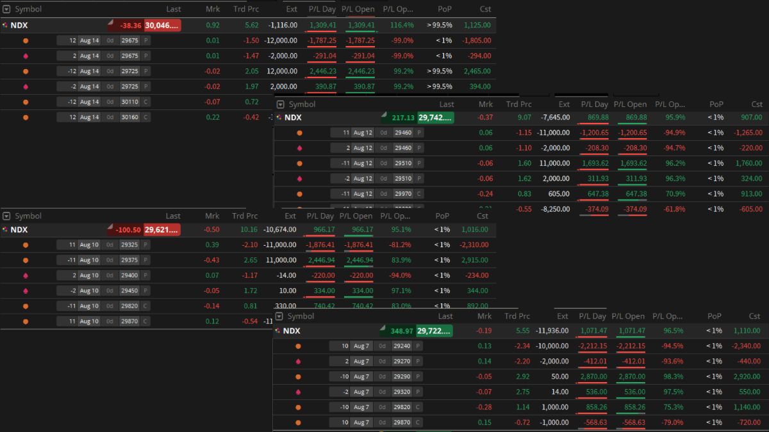This screenshot has height=432, width=769.
Task: Select the 30160 strike chip in the Aug 14 call row
Action: 130,117
